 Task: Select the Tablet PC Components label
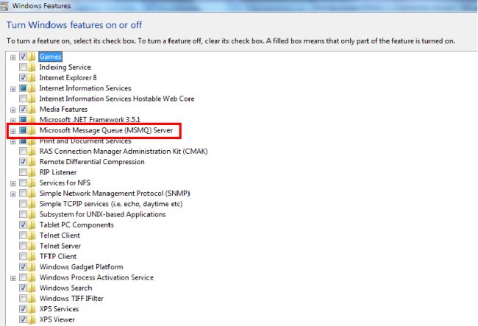[x=76, y=224]
